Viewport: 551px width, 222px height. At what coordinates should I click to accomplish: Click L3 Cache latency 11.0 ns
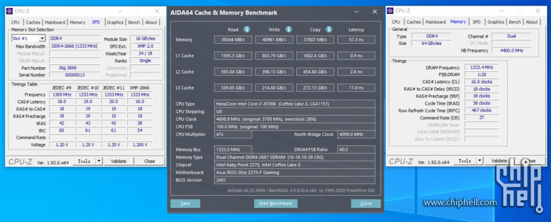[x=356, y=87]
